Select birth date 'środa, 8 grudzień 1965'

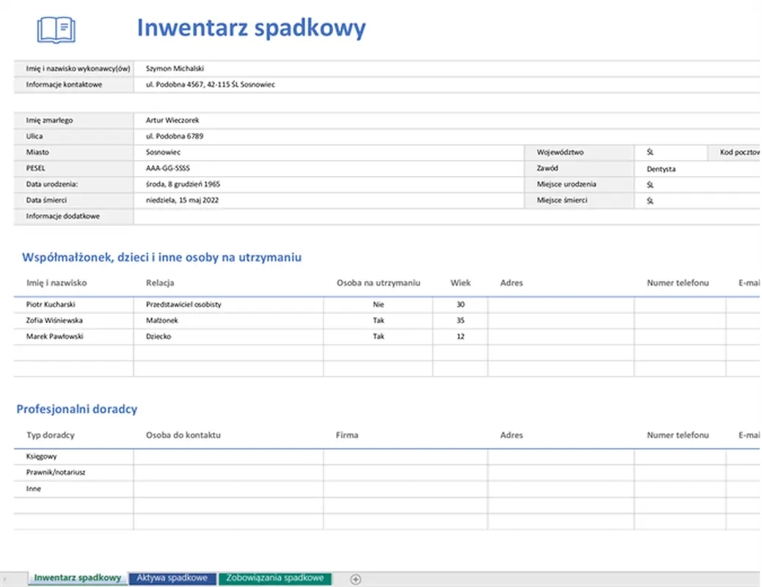click(x=329, y=185)
